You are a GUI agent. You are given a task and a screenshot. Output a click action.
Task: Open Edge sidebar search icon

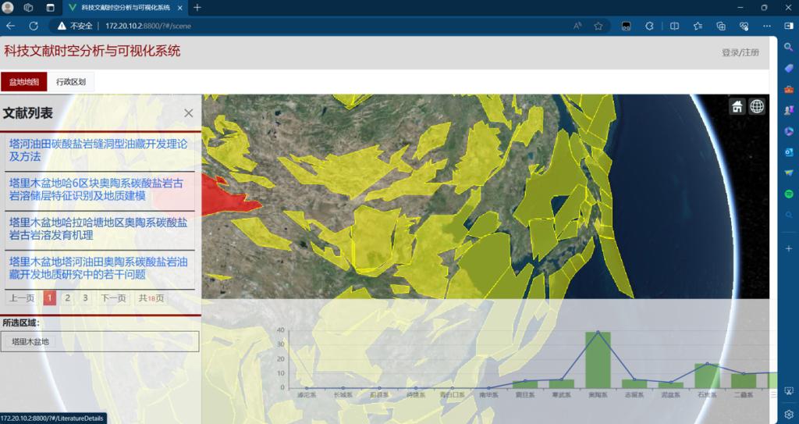[x=788, y=47]
